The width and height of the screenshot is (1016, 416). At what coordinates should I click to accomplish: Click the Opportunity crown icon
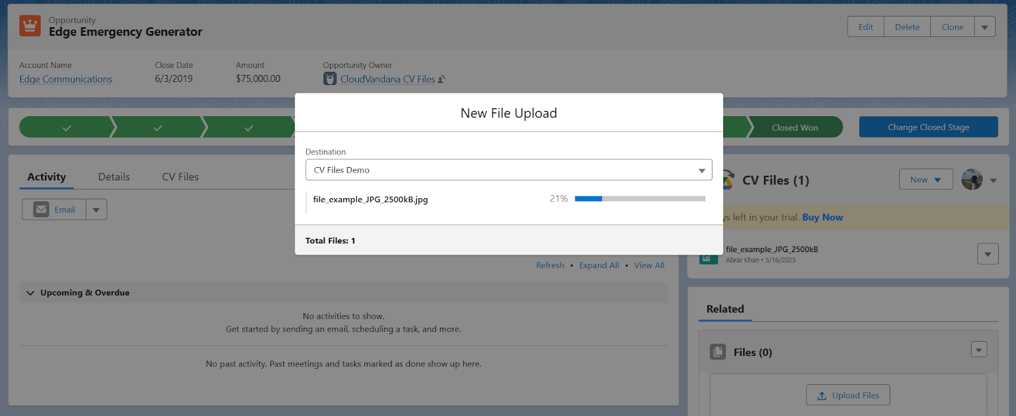[30, 26]
